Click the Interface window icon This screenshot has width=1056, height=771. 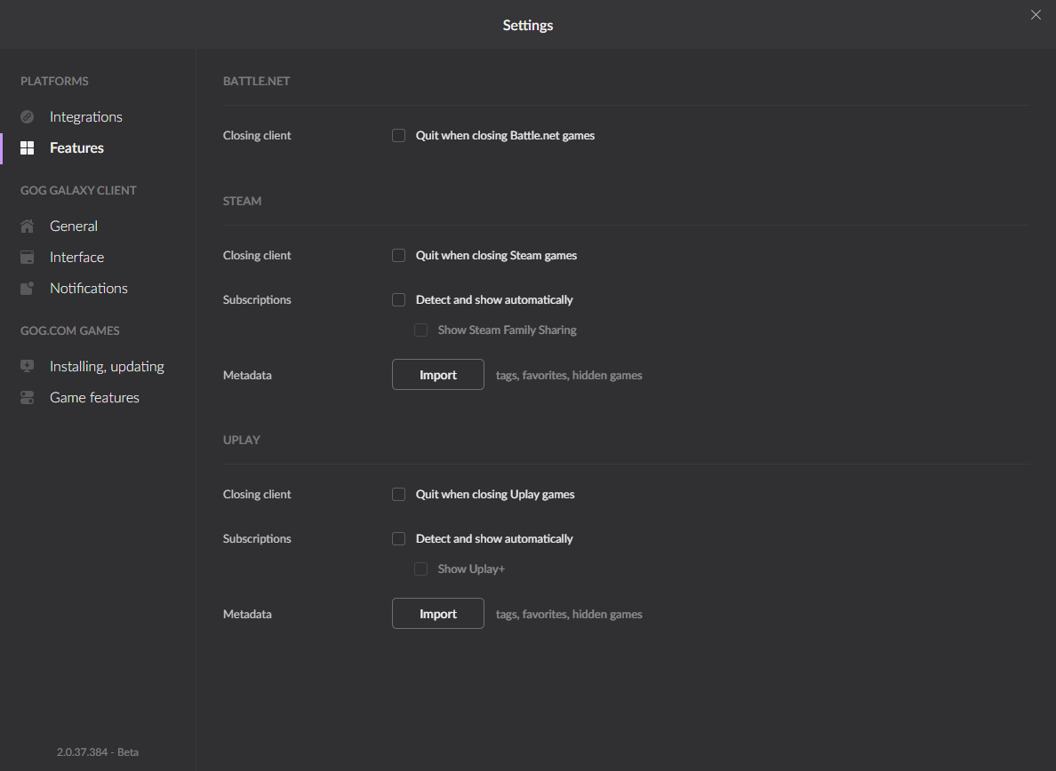27,257
